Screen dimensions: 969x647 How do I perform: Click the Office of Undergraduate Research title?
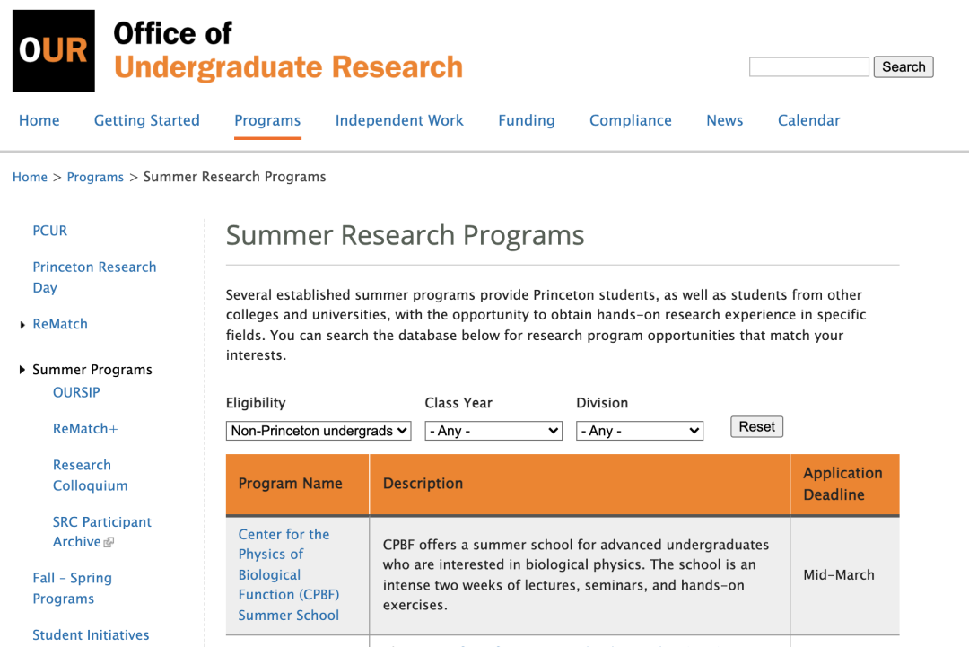coord(288,50)
